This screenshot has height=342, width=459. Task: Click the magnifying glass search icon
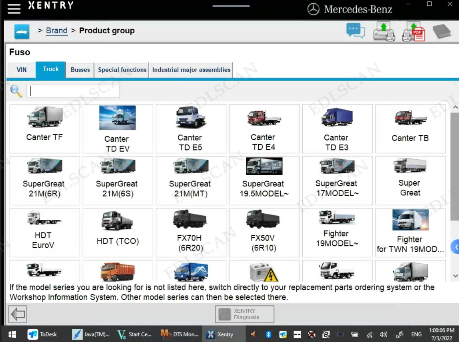[x=16, y=91]
